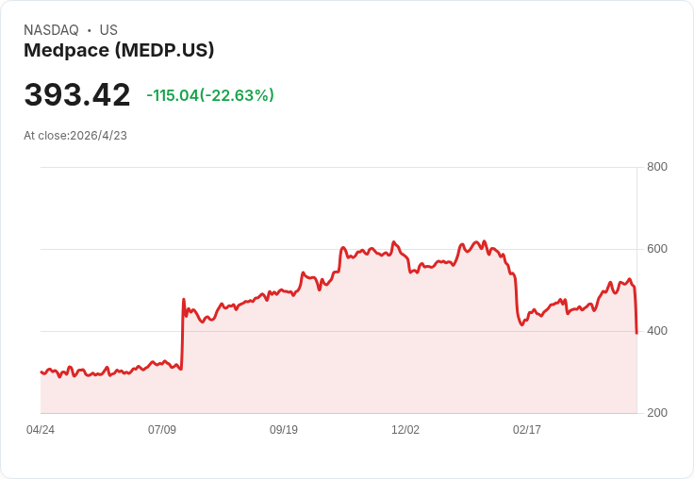This screenshot has height=479, width=694.
Task: Select the NASDAQ exchange label
Action: click(51, 30)
